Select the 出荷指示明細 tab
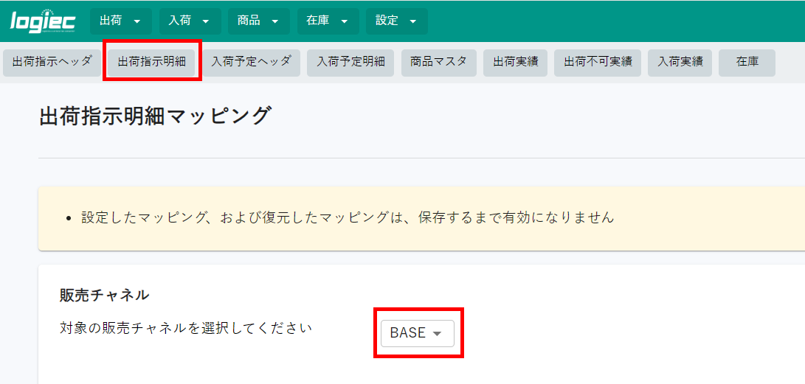Image resolution: width=805 pixels, height=384 pixels. coord(151,63)
